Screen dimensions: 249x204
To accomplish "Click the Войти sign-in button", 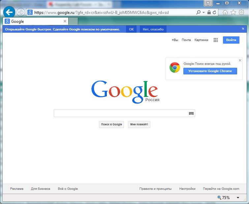I will tap(231, 40).
